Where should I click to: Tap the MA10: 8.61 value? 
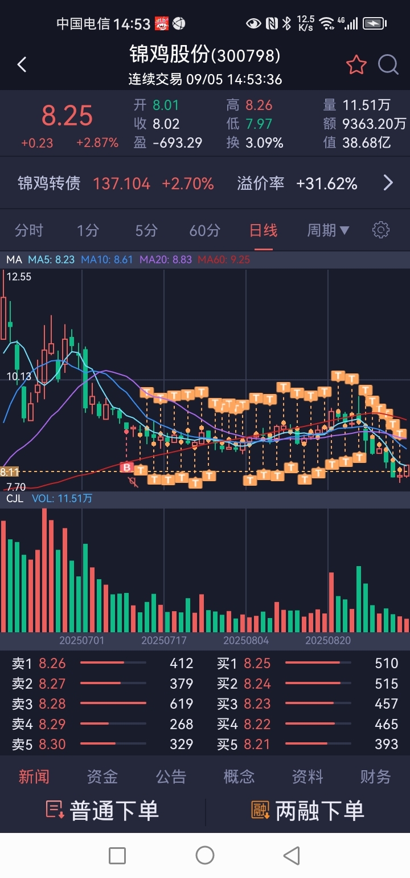click(x=106, y=259)
